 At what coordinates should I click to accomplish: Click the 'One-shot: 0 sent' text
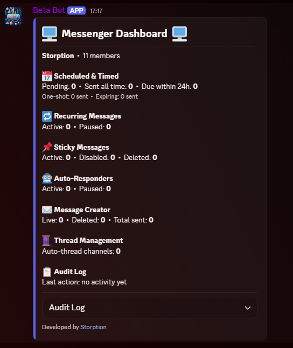click(65, 96)
